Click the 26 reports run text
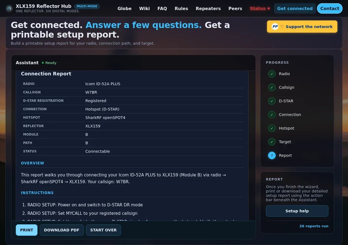The image size is (348, 245). [x=314, y=226]
